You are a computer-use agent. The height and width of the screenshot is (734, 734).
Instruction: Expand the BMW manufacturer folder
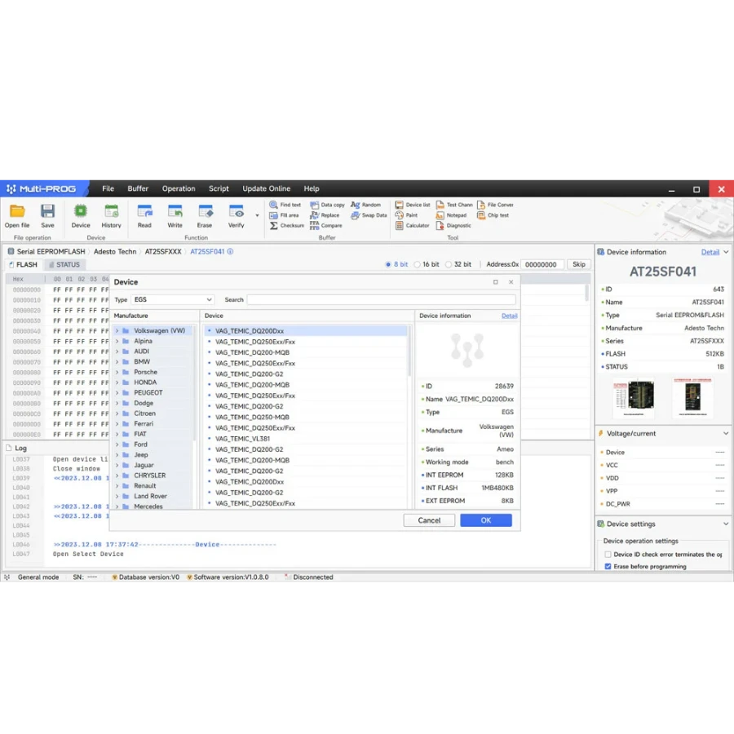[x=117, y=361]
